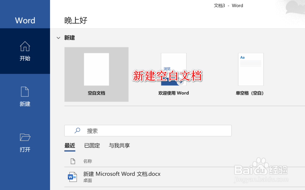Image resolution: width=305 pixels, height=190 pixels.
Task: Sort by the 名称 column header
Action: (x=88, y=161)
